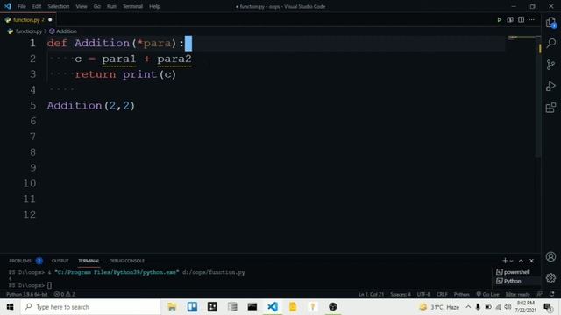This screenshot has width=561, height=315.
Task: Open the Extensions view
Action: tap(551, 107)
